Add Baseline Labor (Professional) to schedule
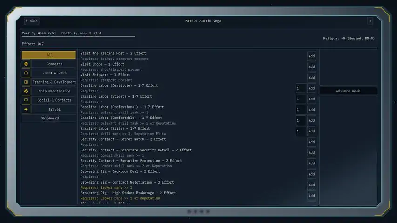Screen dimensions: 397x223 tap(312, 110)
